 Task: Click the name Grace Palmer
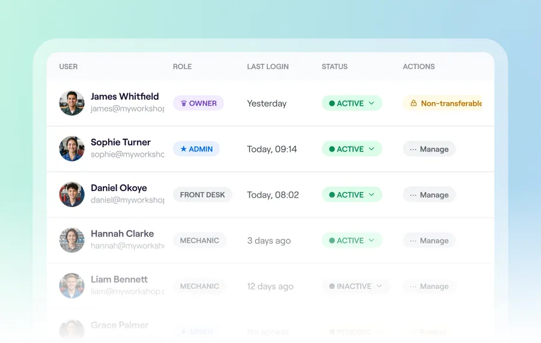[x=120, y=325]
